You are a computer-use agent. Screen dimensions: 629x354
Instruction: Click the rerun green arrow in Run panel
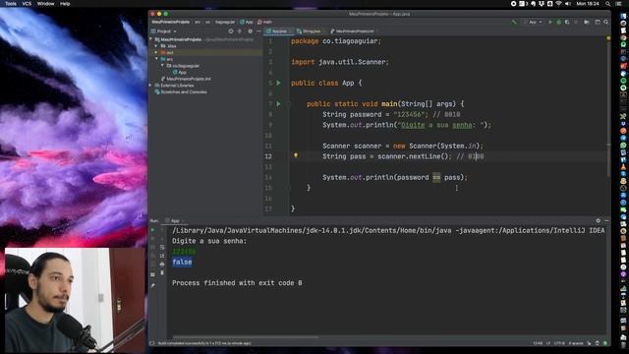(x=152, y=230)
